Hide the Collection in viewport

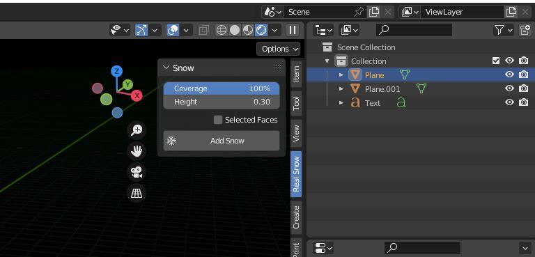[x=509, y=61]
